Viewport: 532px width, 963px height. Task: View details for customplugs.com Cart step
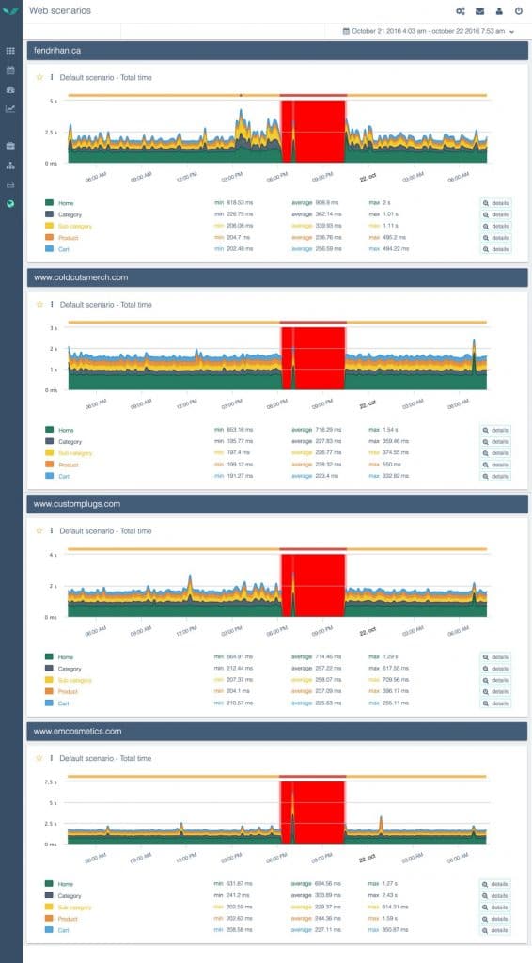(495, 703)
